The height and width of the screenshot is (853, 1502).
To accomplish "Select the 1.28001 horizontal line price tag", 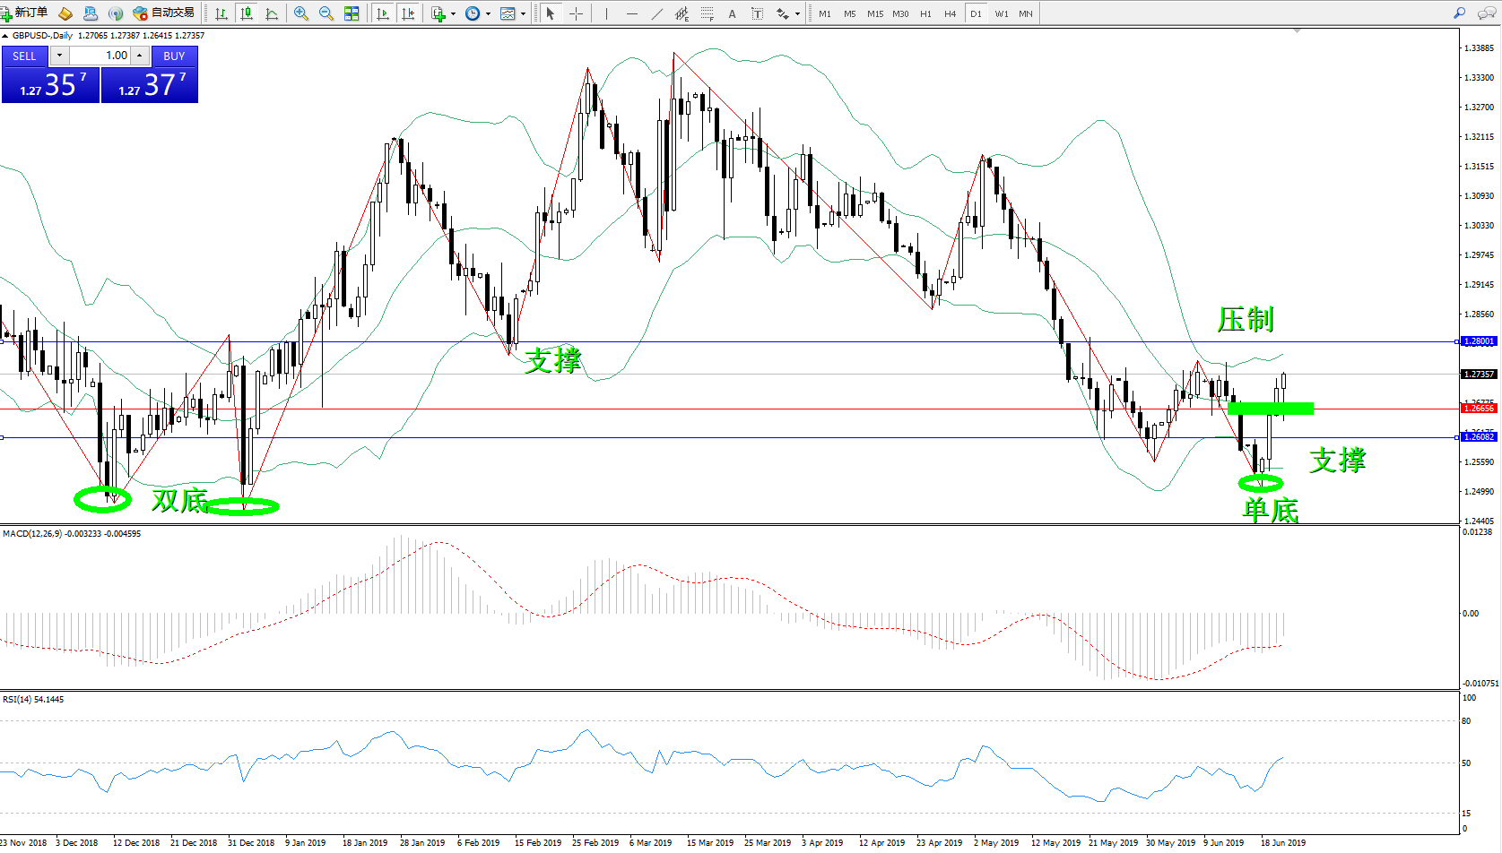I will (x=1479, y=341).
